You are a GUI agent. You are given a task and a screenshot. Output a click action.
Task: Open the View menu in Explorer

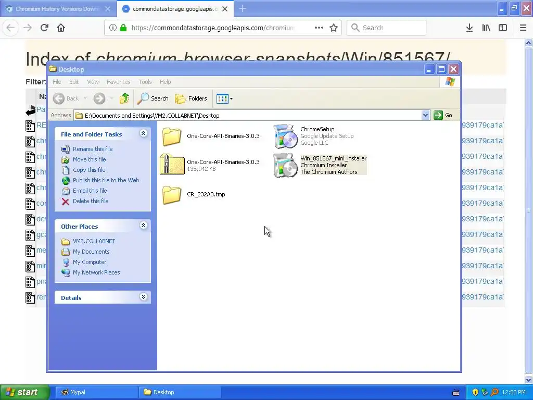click(x=93, y=82)
